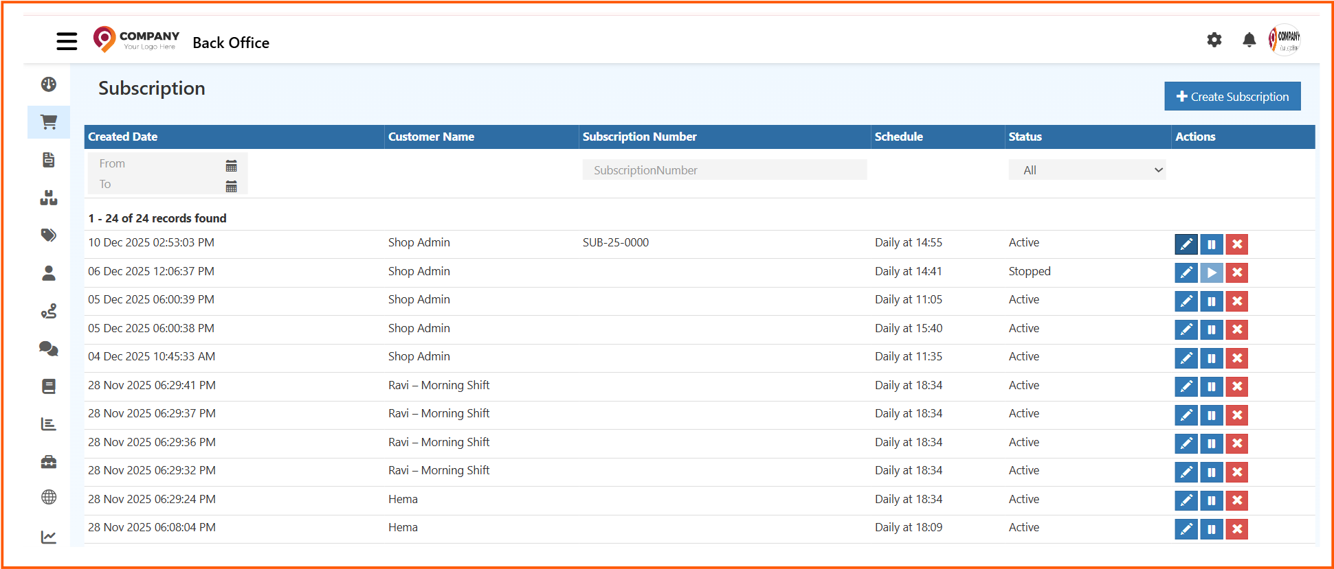The width and height of the screenshot is (1334, 569).
Task: Open the tags sidebar icon
Action: [x=49, y=235]
